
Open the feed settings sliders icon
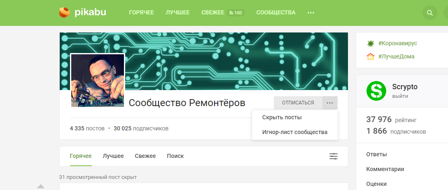coord(334,156)
